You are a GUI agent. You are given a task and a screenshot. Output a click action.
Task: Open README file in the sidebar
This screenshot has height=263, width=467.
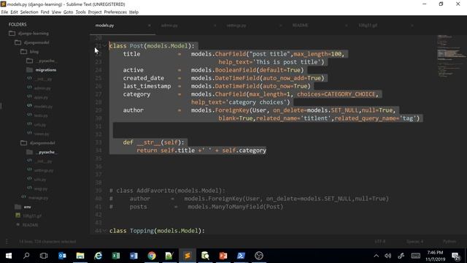pos(30,225)
